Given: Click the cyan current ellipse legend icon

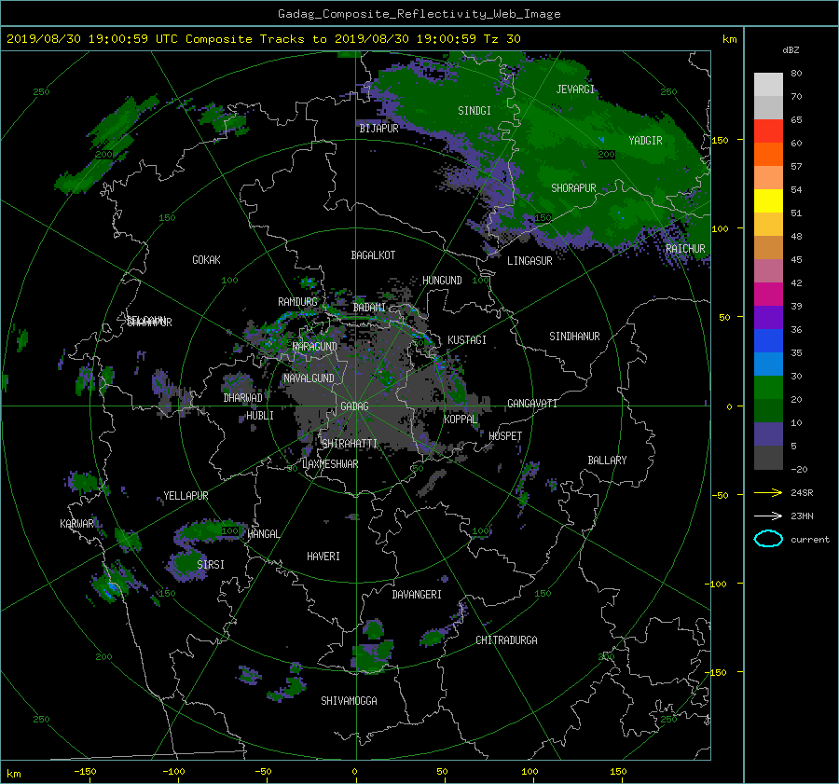Looking at the screenshot, I should coord(768,539).
